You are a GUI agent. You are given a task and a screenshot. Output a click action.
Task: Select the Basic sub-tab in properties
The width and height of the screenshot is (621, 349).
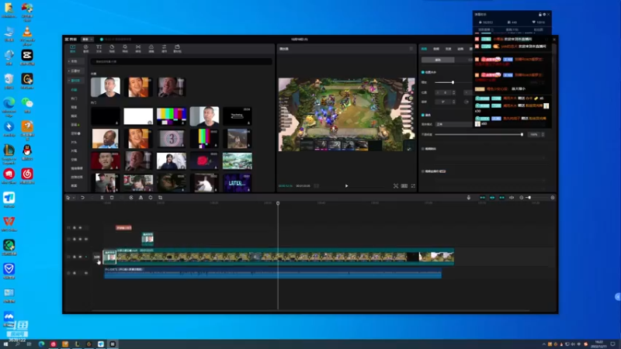point(438,60)
